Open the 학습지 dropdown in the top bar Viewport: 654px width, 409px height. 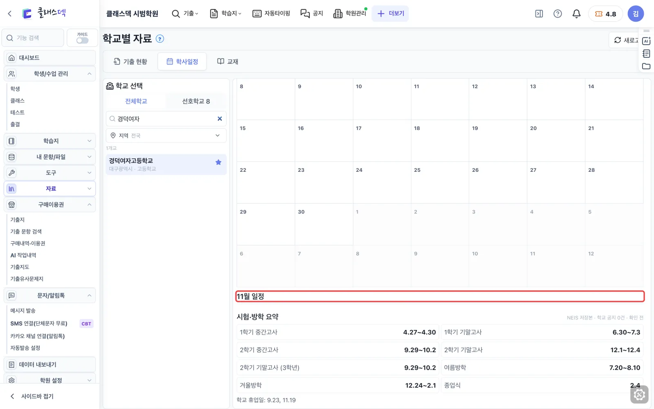tap(226, 13)
